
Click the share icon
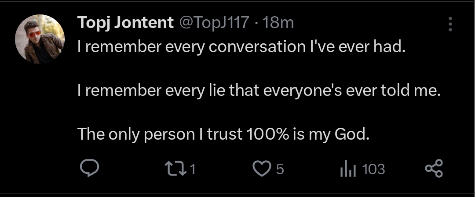pos(435,169)
